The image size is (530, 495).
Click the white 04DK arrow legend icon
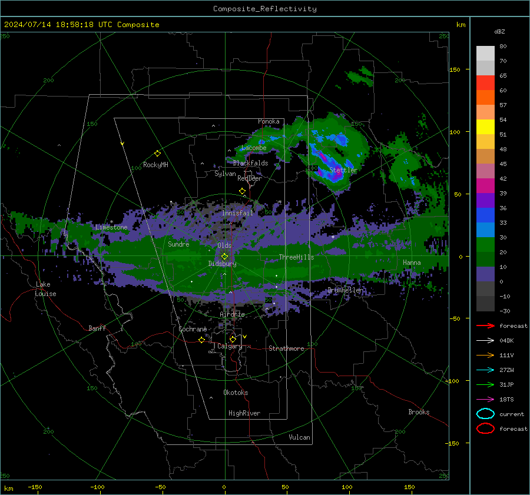point(485,340)
